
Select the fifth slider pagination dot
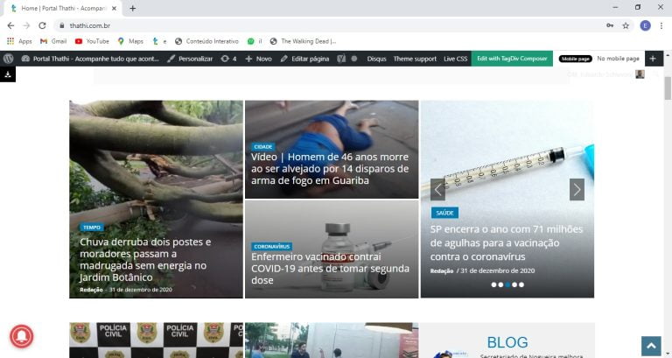click(521, 284)
